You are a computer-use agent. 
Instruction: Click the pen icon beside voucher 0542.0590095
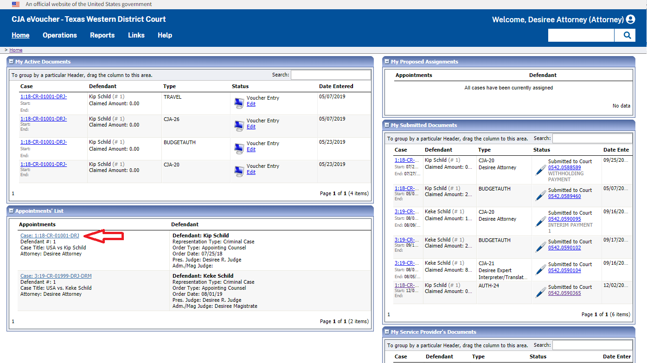tap(540, 222)
